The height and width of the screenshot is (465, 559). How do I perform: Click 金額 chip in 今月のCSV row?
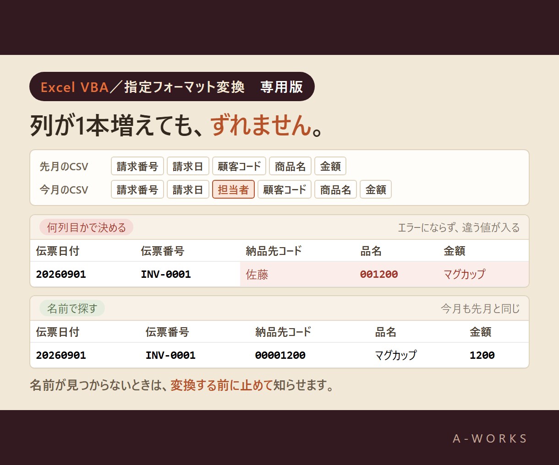point(376,189)
